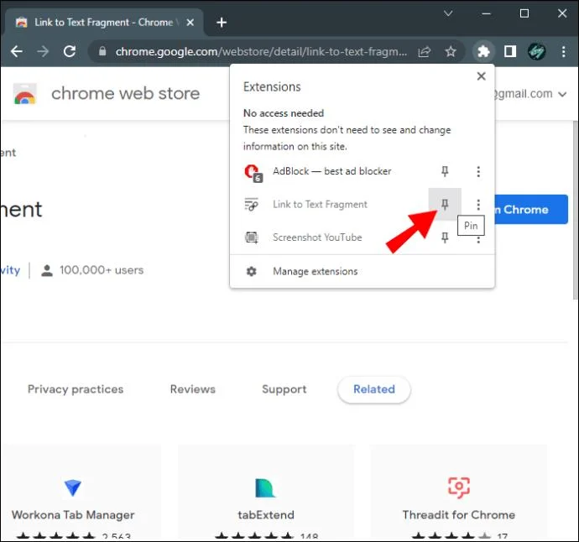Pin the AdBlock extension
The width and height of the screenshot is (579, 542).
pos(445,171)
